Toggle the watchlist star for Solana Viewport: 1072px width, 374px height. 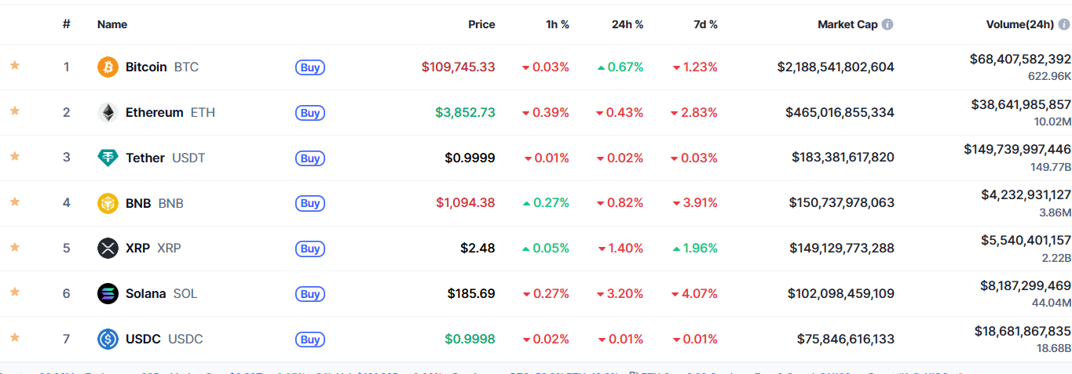point(14,292)
